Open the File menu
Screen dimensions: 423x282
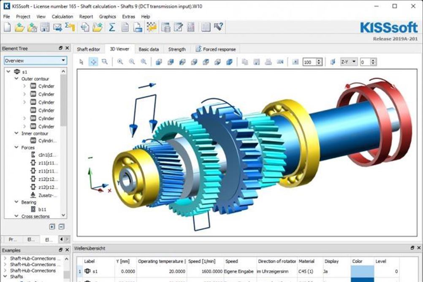(x=6, y=16)
